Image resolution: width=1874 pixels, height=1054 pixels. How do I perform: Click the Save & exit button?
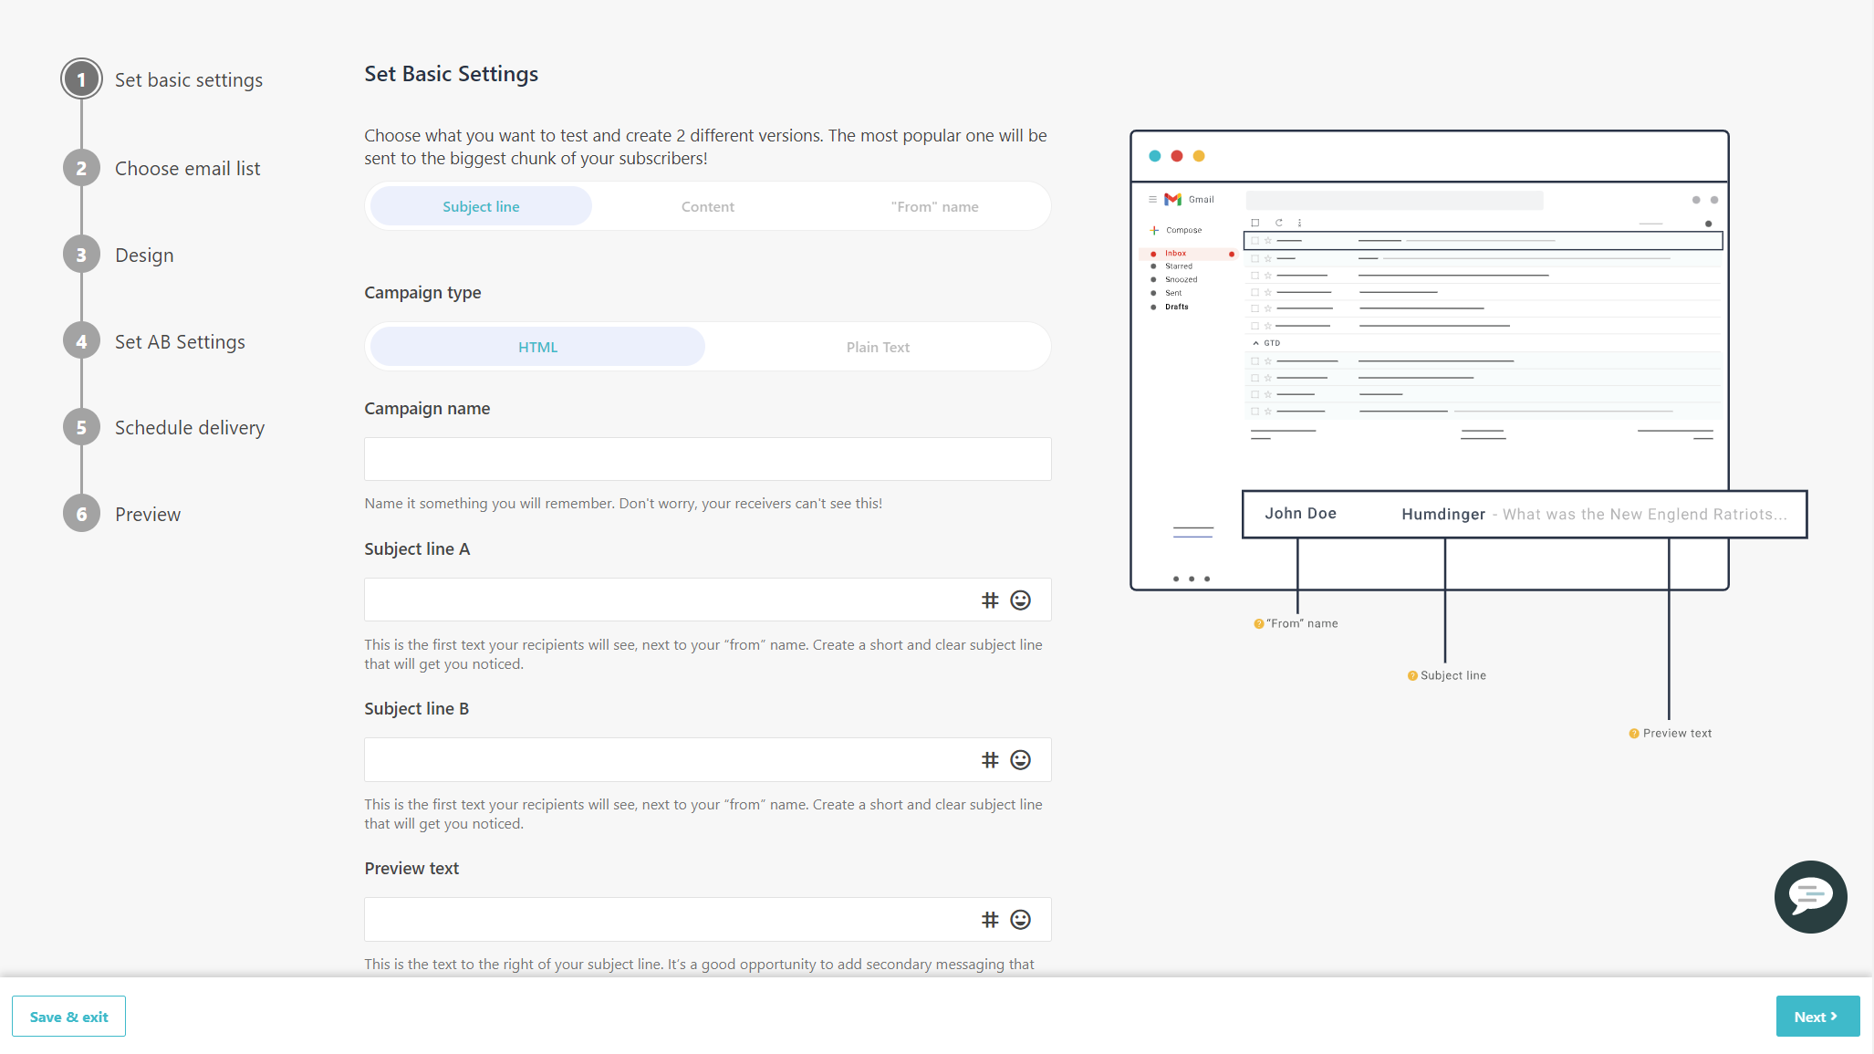(x=68, y=1016)
